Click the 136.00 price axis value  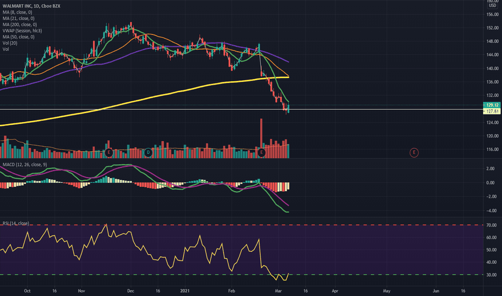pyautogui.click(x=492, y=82)
